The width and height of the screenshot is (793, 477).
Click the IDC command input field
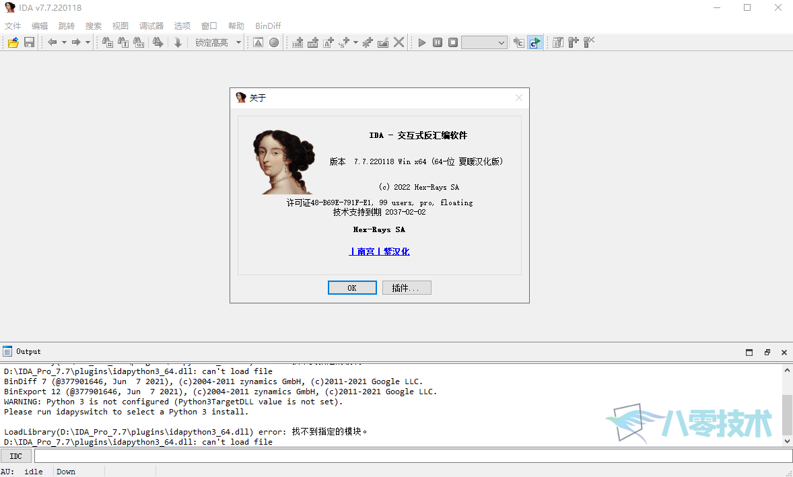tap(413, 455)
